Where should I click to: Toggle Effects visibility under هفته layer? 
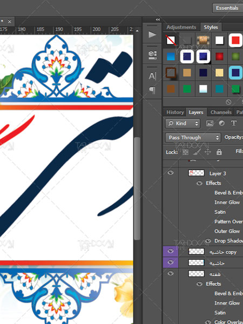pos(199,284)
